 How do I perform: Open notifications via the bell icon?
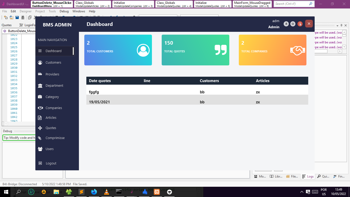point(286,24)
